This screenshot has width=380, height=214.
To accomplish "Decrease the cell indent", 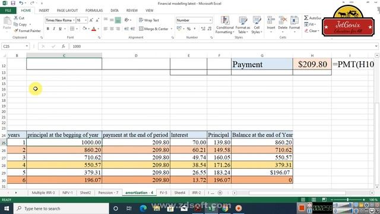I will point(126,29).
